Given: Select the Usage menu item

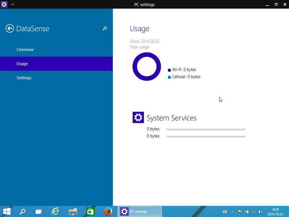Looking at the screenshot, I should (22, 64).
